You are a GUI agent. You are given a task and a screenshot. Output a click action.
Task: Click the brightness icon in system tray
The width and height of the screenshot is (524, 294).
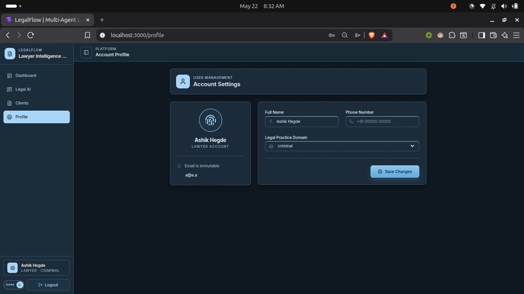[471, 6]
